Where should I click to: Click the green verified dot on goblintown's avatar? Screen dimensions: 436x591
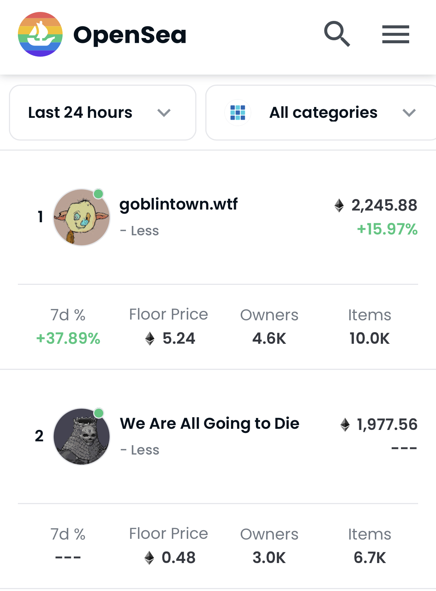[x=98, y=194]
